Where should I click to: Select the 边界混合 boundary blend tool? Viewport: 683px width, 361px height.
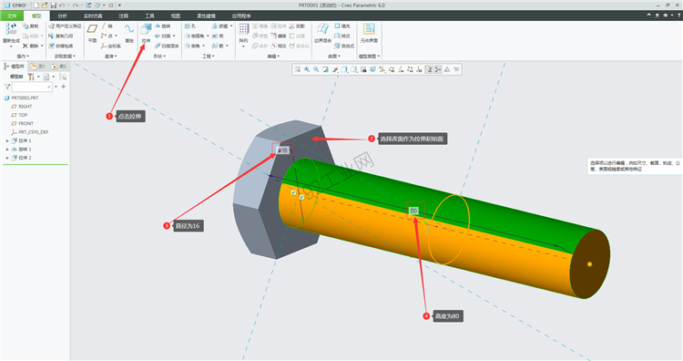coord(322,34)
